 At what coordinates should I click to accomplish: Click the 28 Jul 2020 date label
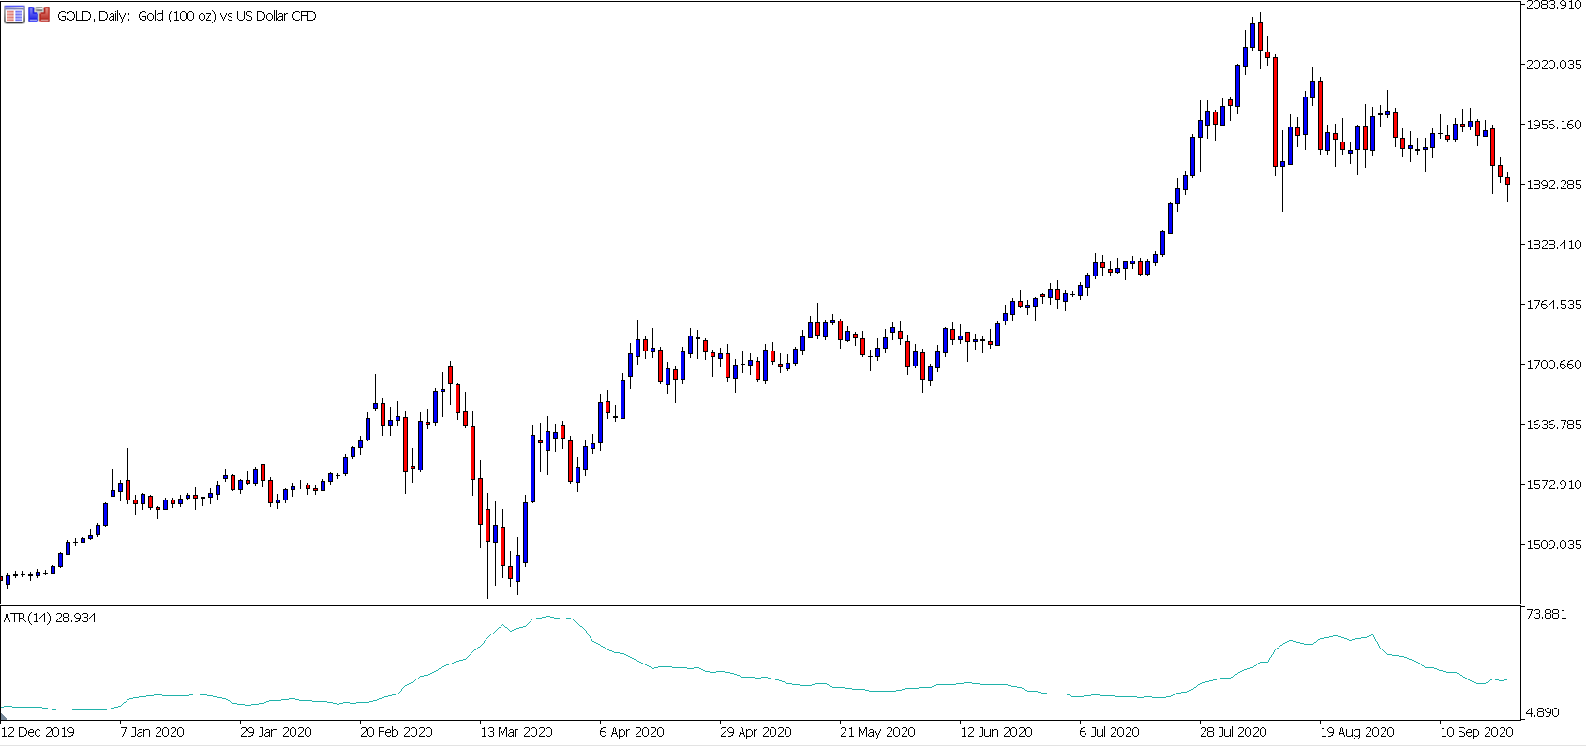click(x=1234, y=732)
